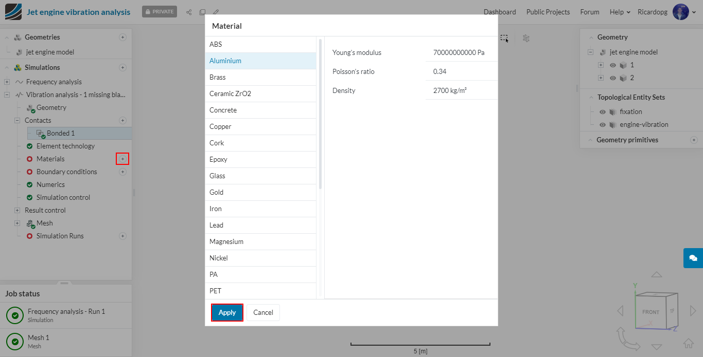The width and height of the screenshot is (703, 357).
Task: Open the chat support widget
Action: coord(693,258)
